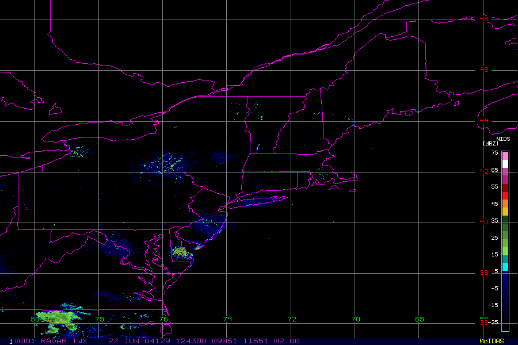
Task: Click the red 38 latitude label
Action: [484, 273]
